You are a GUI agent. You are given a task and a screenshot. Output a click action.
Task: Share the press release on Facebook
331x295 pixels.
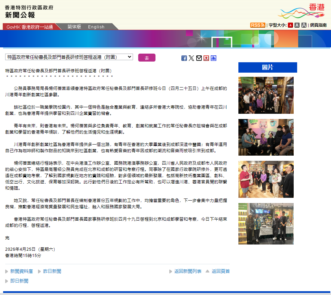(x=184, y=58)
